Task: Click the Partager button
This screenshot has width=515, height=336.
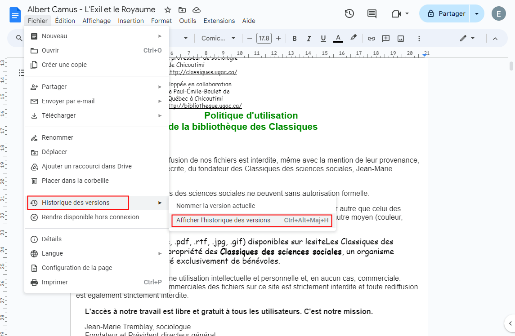Action: point(446,13)
